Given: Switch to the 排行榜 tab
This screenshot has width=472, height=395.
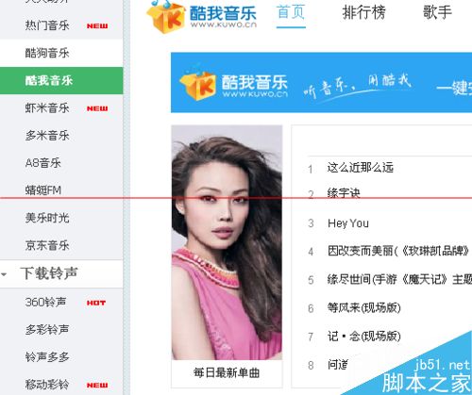Looking at the screenshot, I should click(x=363, y=12).
